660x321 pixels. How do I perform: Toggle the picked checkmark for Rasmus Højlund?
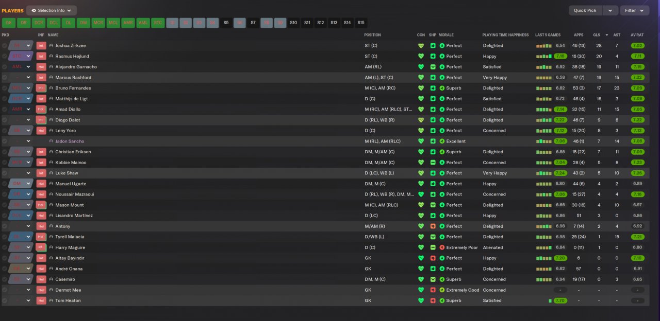5,56
